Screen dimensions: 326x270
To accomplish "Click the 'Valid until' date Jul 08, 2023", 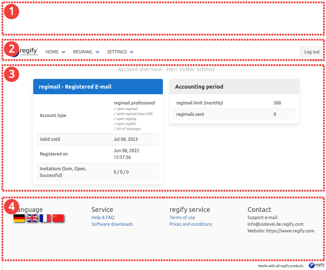I will click(126, 139).
